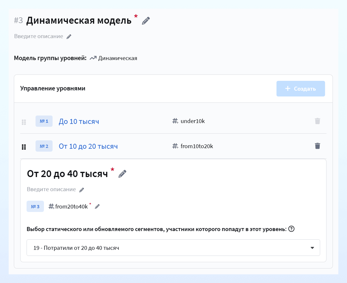Edit title 'От 20 до 40 тысяч' pencil icon
This screenshot has height=283, width=347.
(123, 174)
